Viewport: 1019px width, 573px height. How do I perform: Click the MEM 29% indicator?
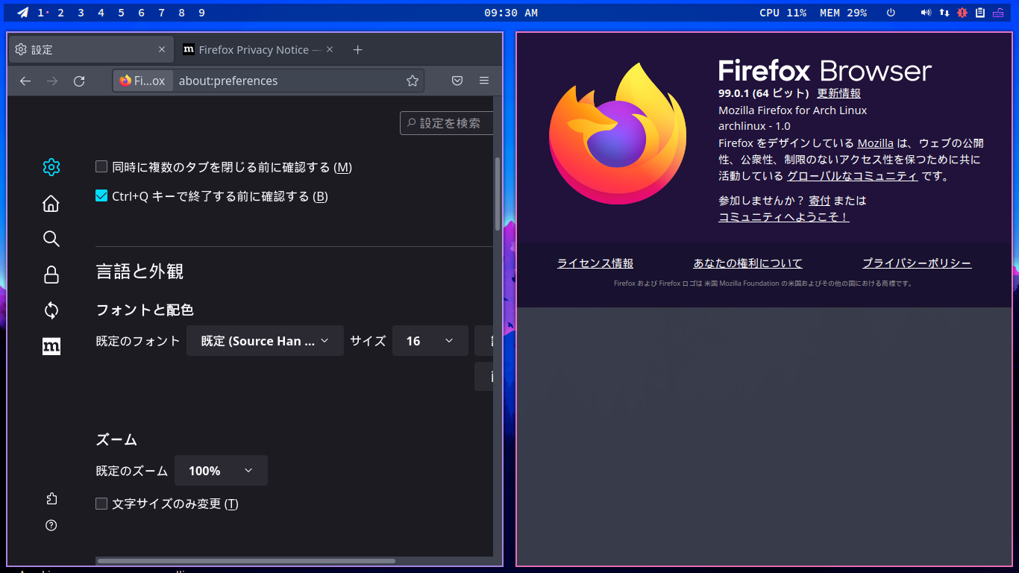click(843, 13)
